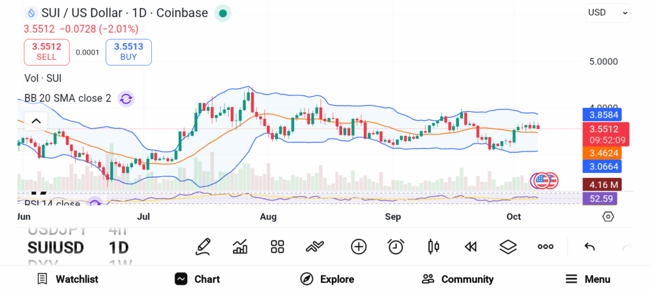The image size is (651, 293).
Task: Click the US flags event marker
Action: pos(545,181)
